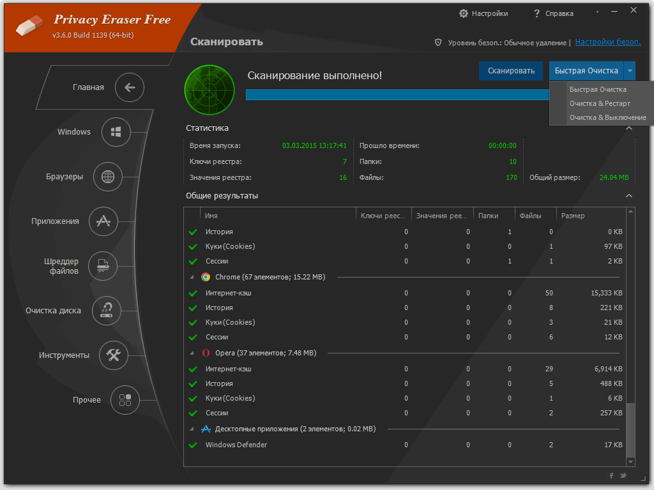Viewport: 654px width, 490px height.
Task: Uncheck Chrome Сессии checkmark
Action: (193, 337)
